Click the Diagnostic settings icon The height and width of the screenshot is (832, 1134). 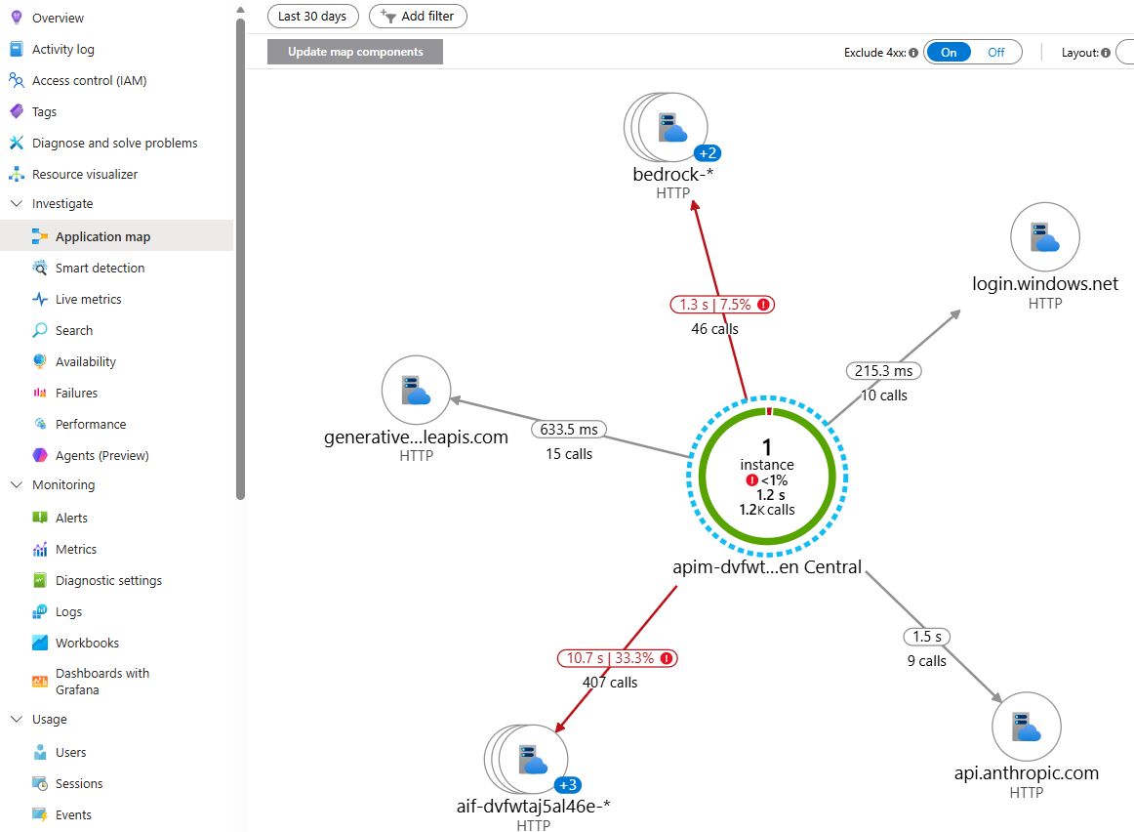[x=40, y=580]
